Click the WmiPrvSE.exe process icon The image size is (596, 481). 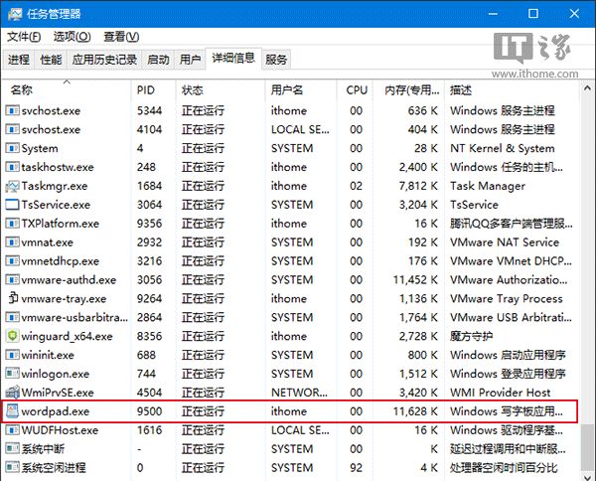click(12, 392)
